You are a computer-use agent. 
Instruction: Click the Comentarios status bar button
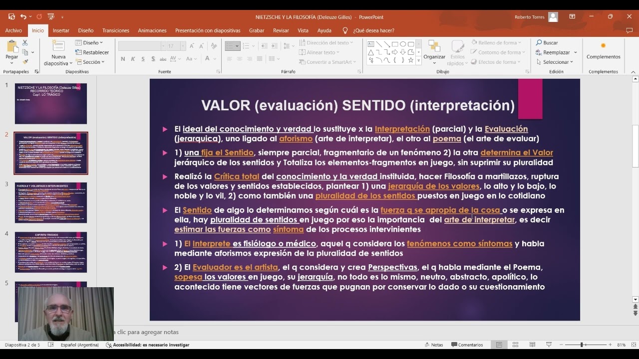click(467, 345)
